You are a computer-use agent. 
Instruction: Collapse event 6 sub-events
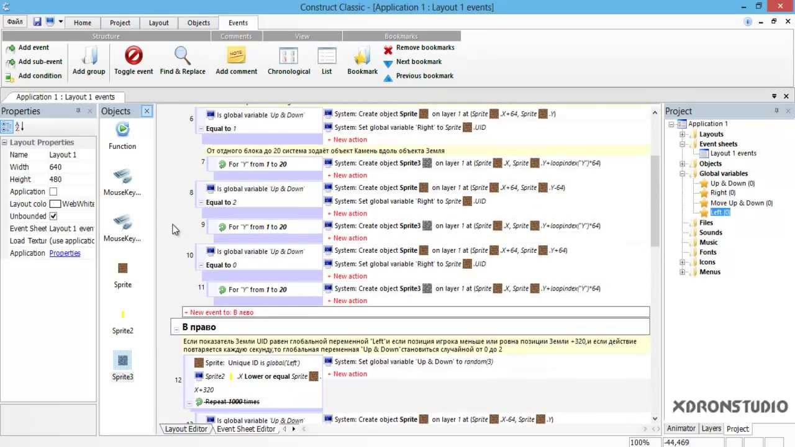pyautogui.click(x=201, y=129)
